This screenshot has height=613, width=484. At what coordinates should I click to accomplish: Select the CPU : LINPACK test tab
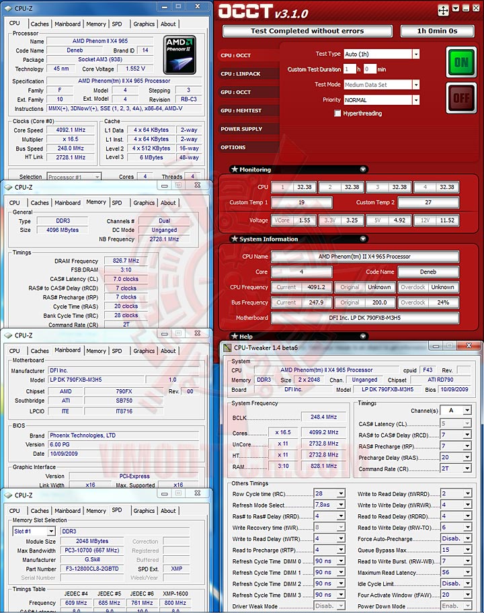(247, 74)
